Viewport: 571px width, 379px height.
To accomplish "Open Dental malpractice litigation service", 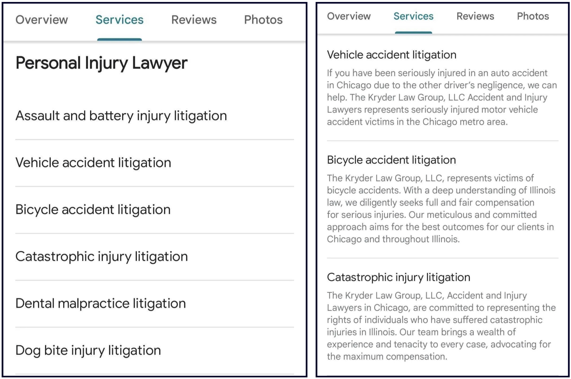I will coord(101,304).
